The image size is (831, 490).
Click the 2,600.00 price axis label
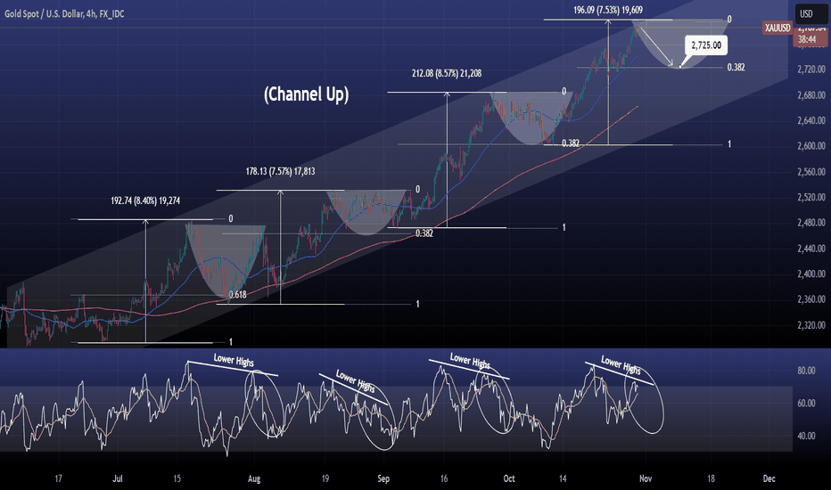[810, 146]
